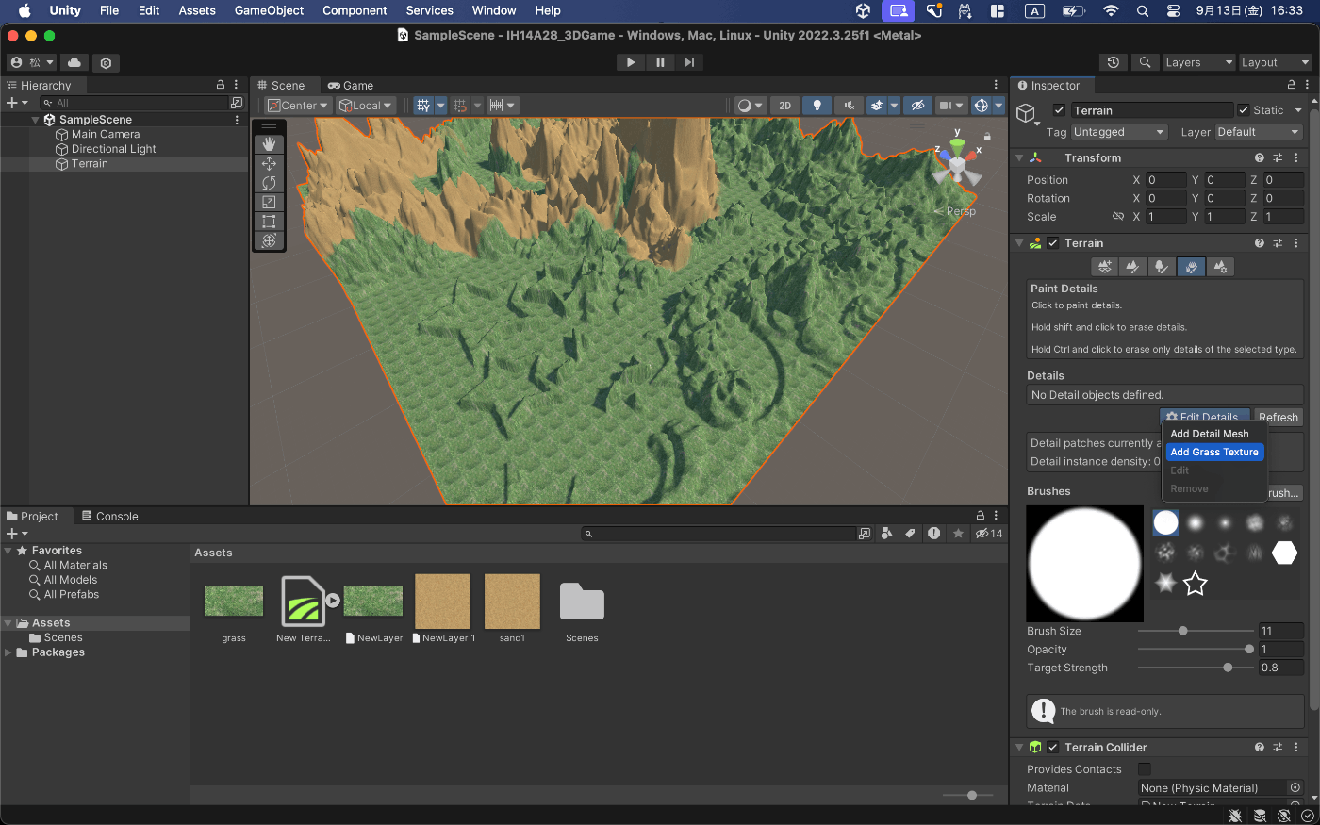Choose Add Detail Mesh from popup
This screenshot has width=1320, height=825.
1210,434
